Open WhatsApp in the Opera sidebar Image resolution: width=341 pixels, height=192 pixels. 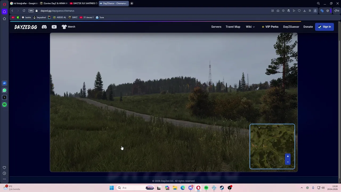tap(4, 90)
